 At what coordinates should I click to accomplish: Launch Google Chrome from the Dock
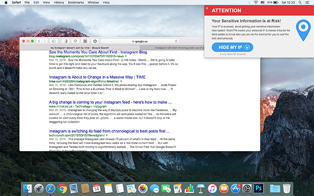pyautogui.click(x=62, y=188)
